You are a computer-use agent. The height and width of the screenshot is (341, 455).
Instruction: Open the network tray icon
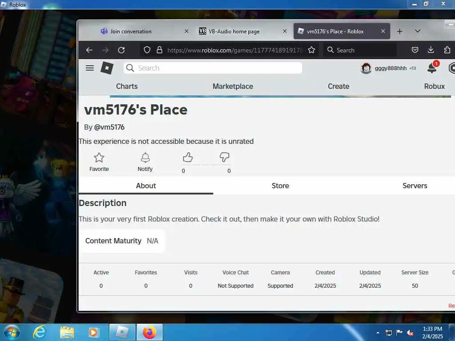388,333
